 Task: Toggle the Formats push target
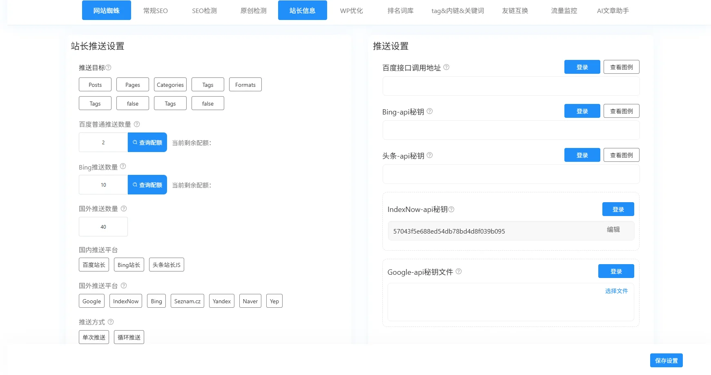(245, 84)
